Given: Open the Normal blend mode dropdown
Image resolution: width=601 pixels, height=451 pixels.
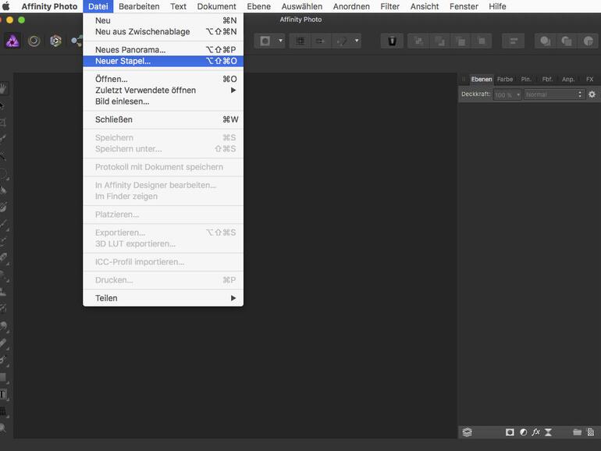Looking at the screenshot, I should point(554,94).
